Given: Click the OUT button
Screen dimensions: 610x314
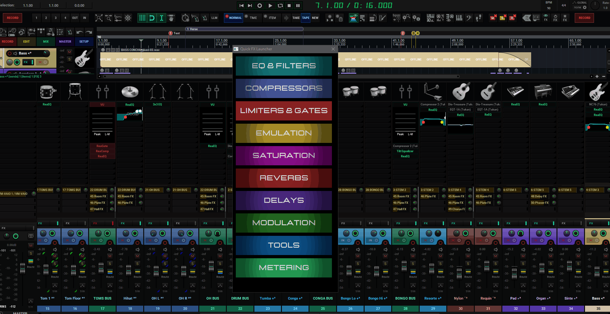Looking at the screenshot, I should tap(75, 18).
